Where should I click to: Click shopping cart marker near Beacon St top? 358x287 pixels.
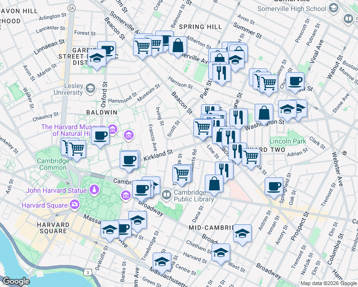tap(143, 47)
